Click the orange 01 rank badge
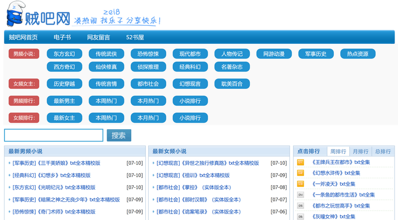Viewport: 398px width, 220px height. tap(300, 162)
